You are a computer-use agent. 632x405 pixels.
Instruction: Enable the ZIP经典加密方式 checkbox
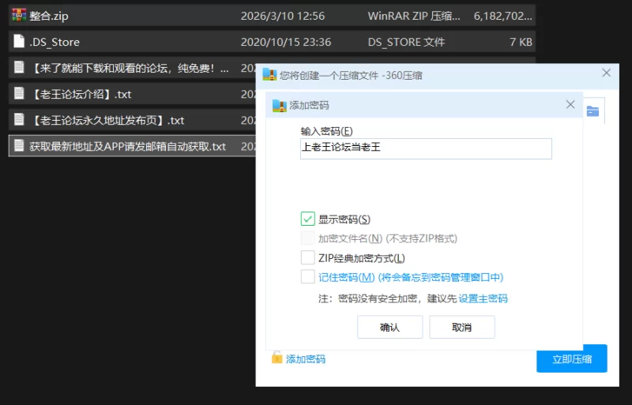click(x=308, y=257)
